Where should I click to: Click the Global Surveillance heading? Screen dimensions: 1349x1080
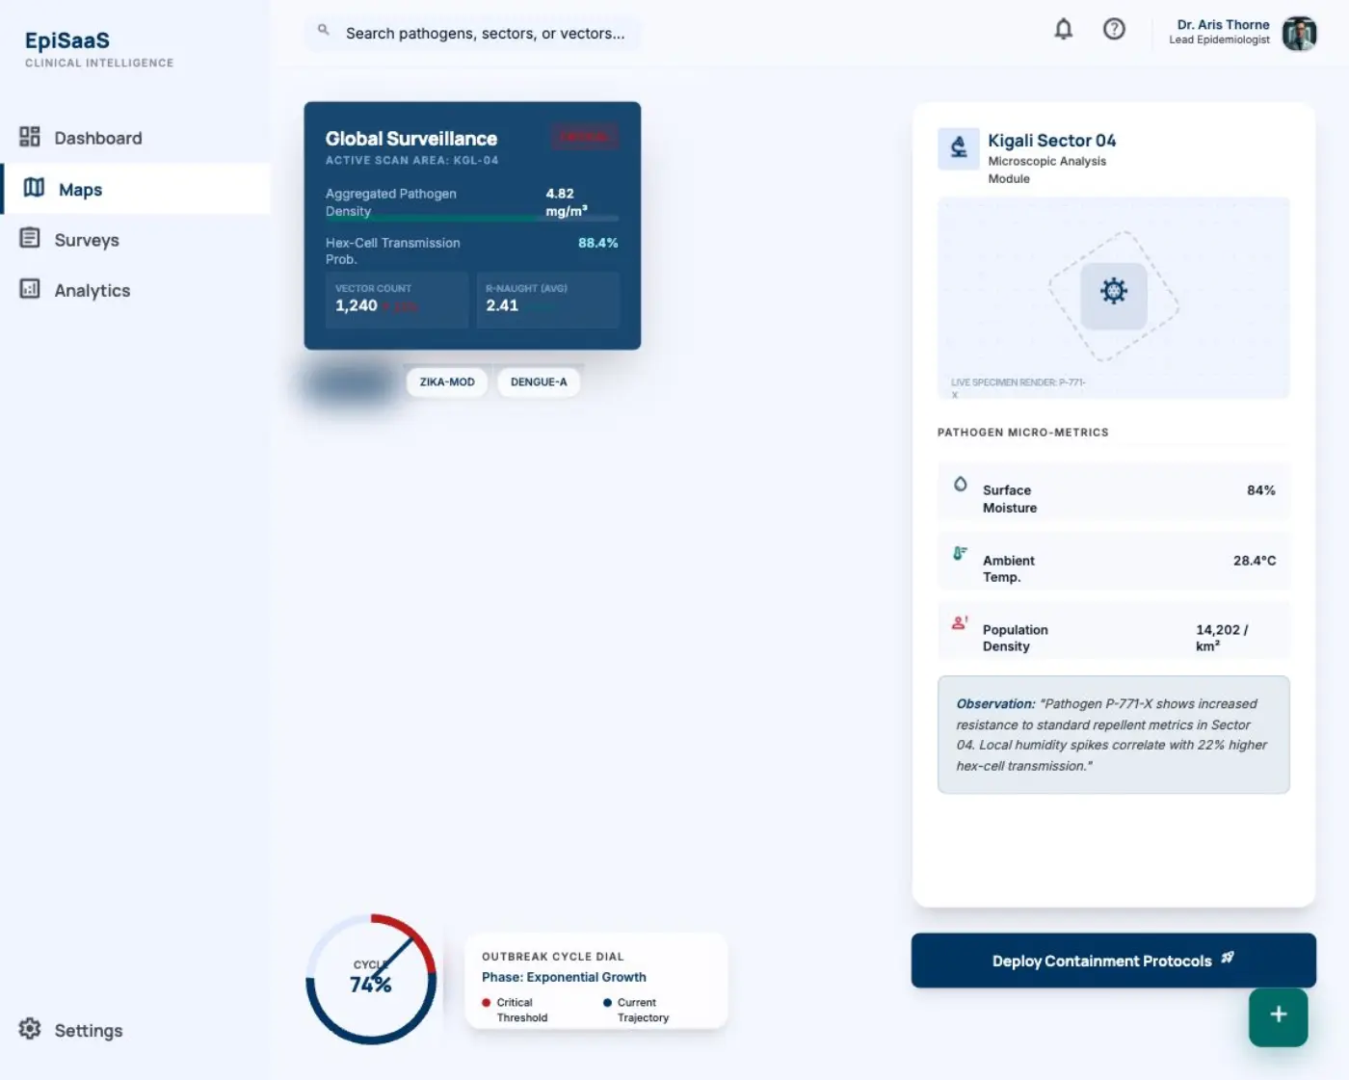pos(411,139)
